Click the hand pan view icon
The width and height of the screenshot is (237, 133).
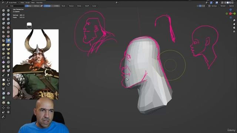click(234, 24)
